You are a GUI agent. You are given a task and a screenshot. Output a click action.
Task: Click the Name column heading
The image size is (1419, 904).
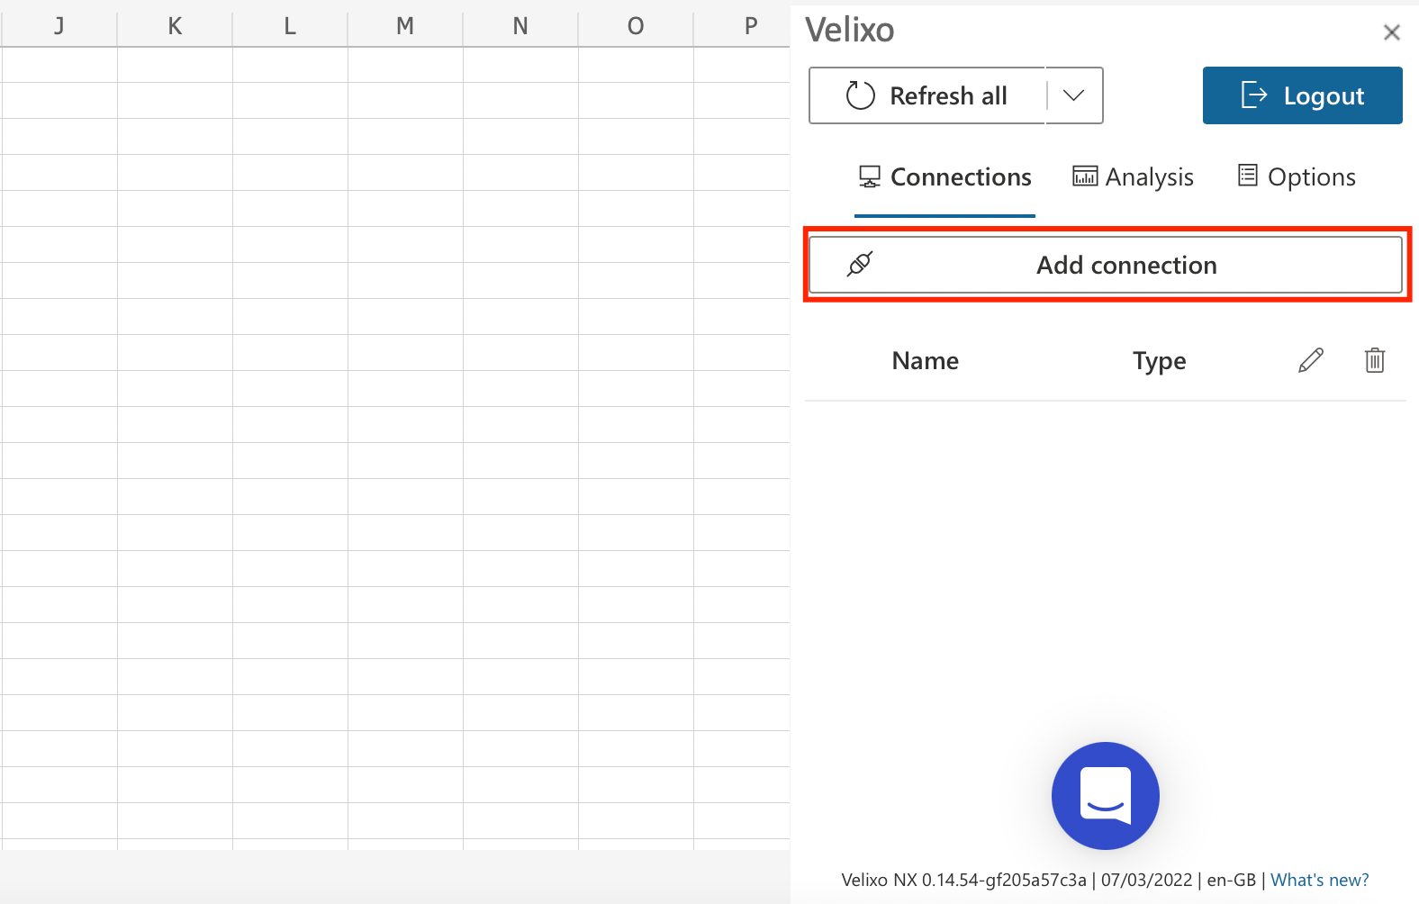tap(926, 360)
